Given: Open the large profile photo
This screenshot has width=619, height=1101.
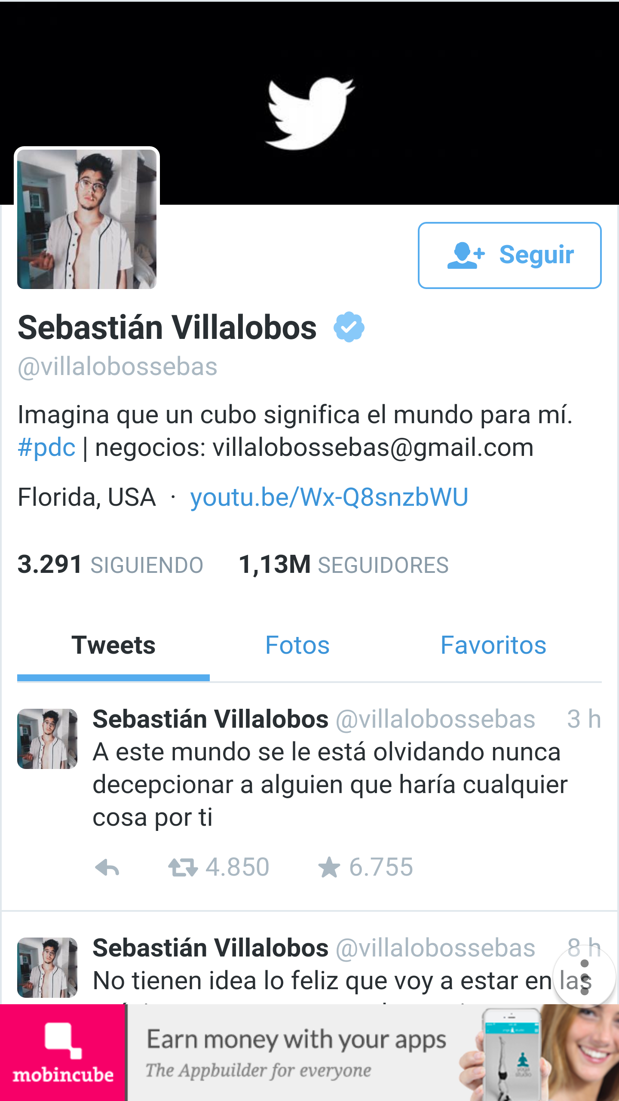Looking at the screenshot, I should tap(87, 219).
